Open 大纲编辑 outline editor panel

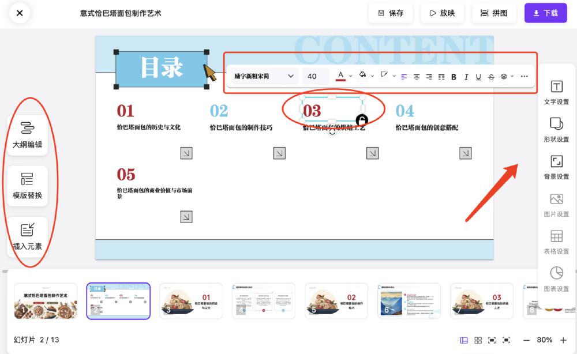point(27,134)
